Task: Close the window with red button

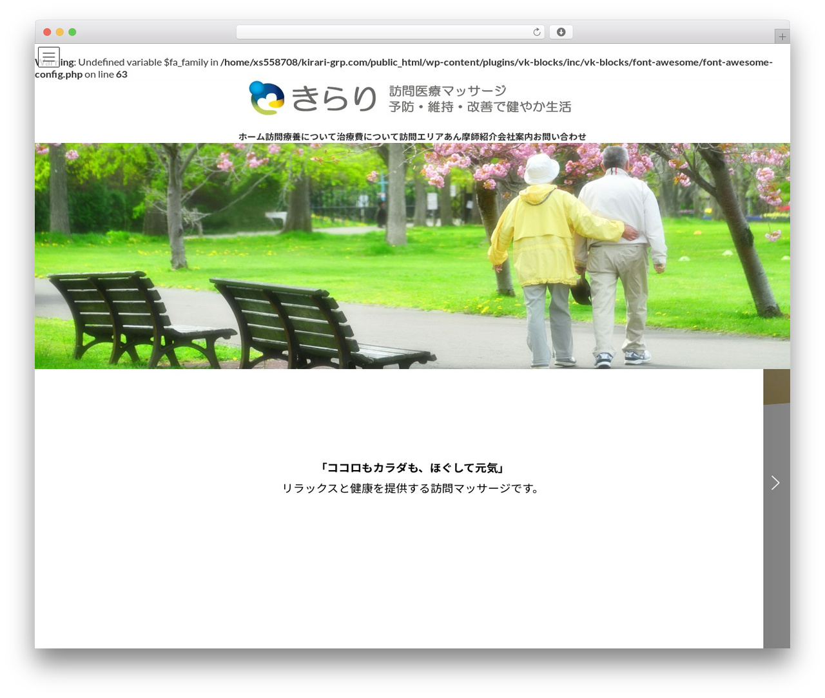Action: coord(47,32)
